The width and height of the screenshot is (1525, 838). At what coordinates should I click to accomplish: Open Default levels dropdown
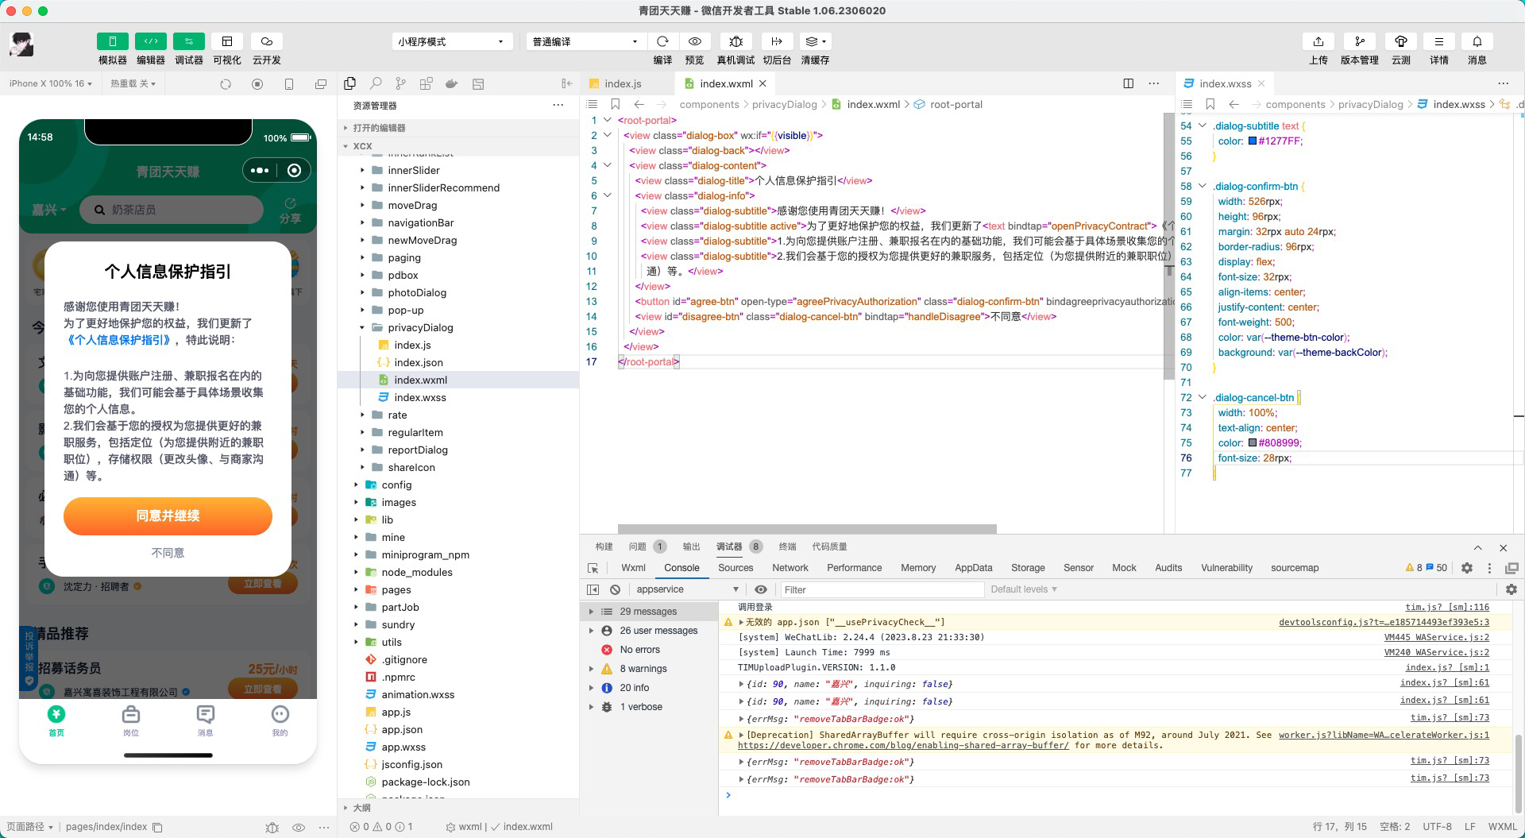[x=1024, y=589]
